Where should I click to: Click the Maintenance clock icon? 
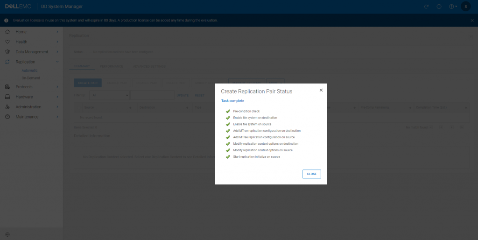[7, 117]
